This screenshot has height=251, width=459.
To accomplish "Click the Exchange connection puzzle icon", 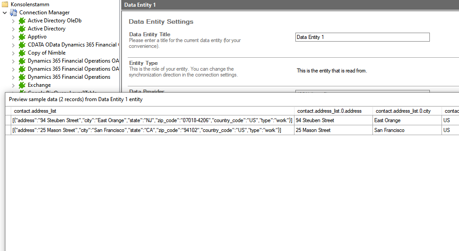I will click(x=22, y=85).
